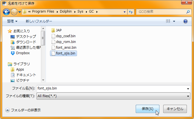This screenshot has width=194, height=119.
Task: Expand the arrow after GC breadcrumb
Action: point(97,12)
